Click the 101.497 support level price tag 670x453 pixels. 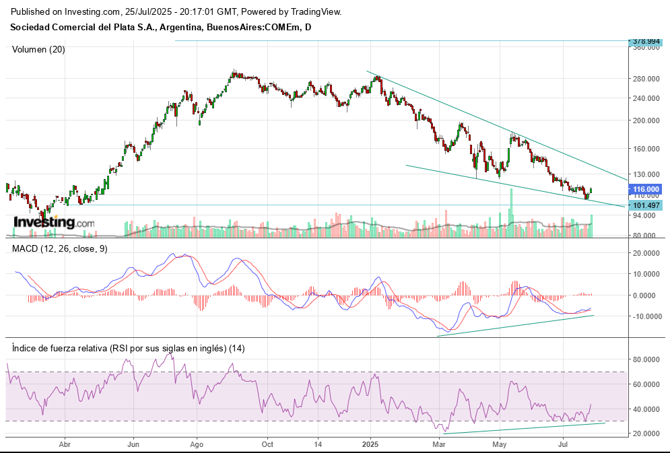[x=646, y=205]
